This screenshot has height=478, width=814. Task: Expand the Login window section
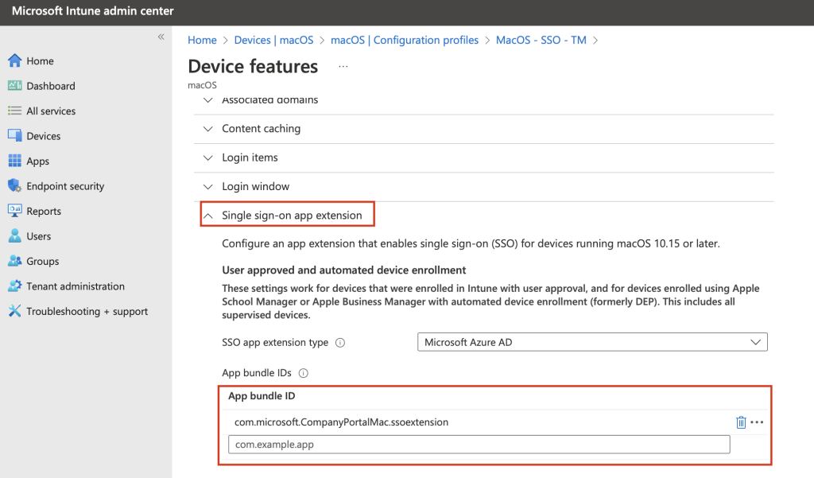(x=255, y=186)
